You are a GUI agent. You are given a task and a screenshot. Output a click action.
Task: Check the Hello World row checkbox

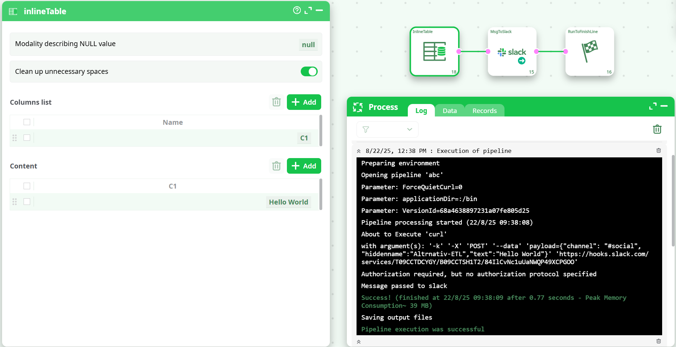click(27, 201)
